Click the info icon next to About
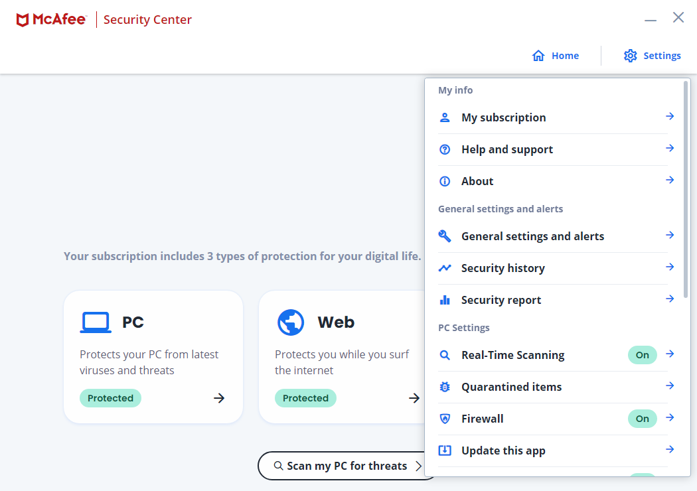This screenshot has width=697, height=491. 445,181
